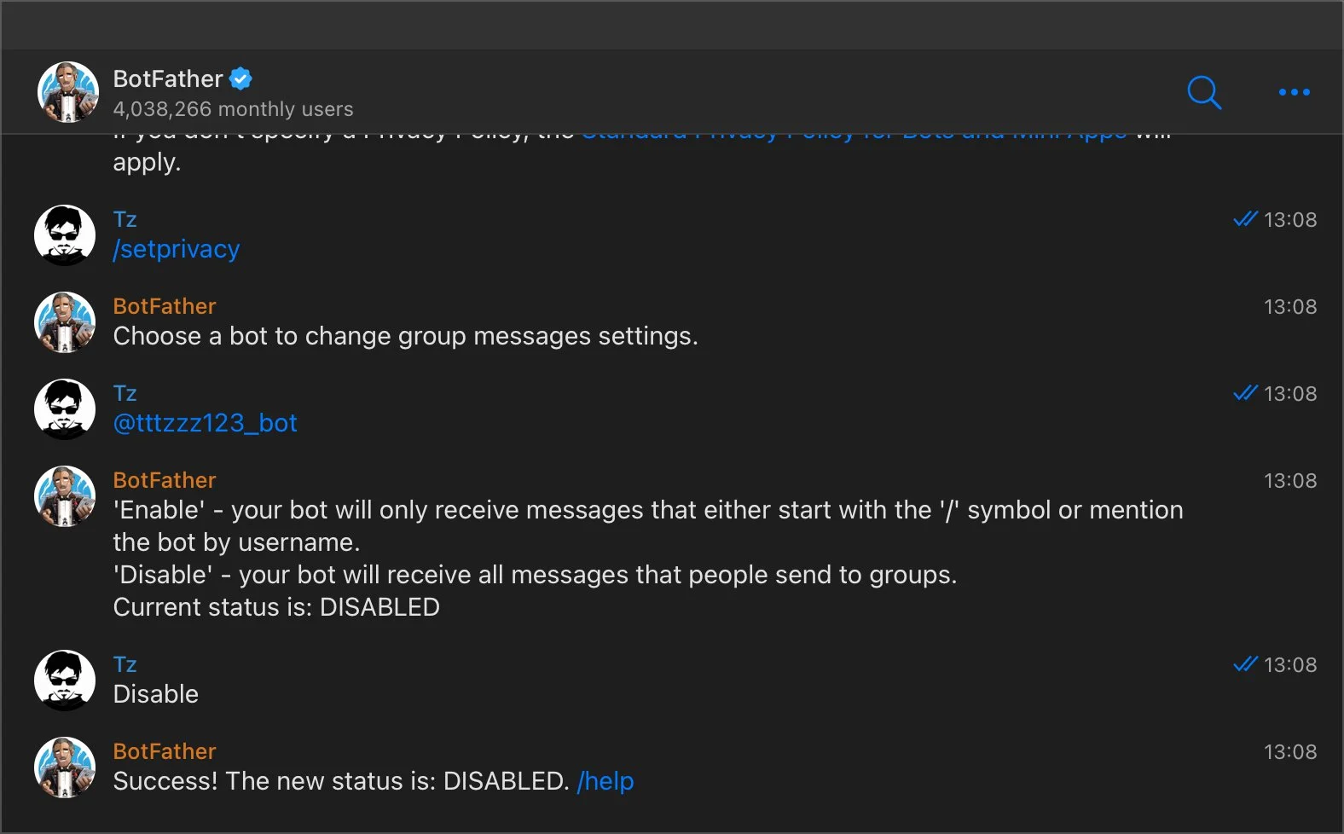The width and height of the screenshot is (1344, 834).
Task: Click the BotFather title in the header
Action: (168, 79)
